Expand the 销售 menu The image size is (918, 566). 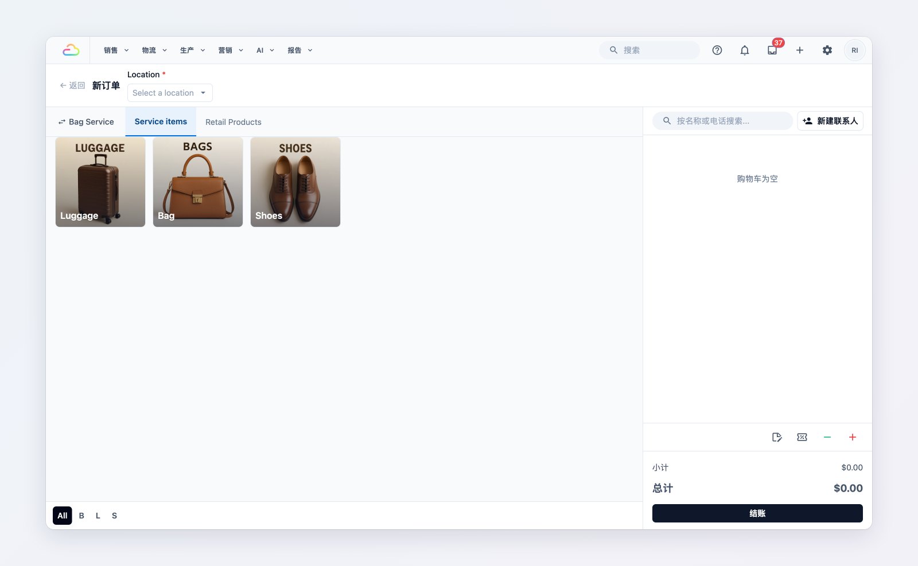116,50
